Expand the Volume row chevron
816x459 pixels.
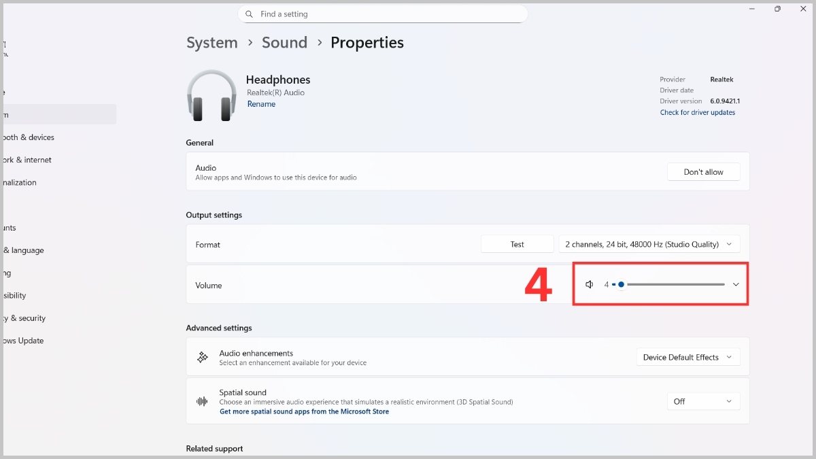point(736,285)
